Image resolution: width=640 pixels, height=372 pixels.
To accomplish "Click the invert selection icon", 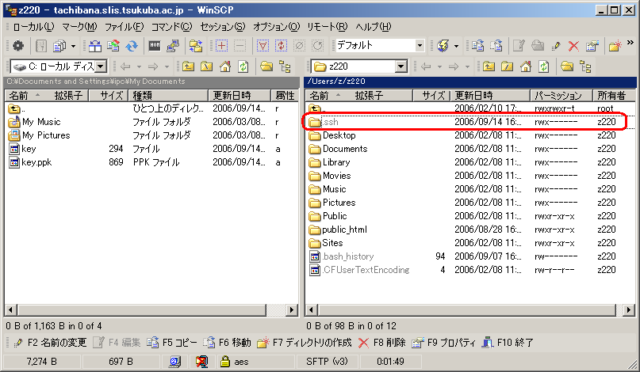I will [x=281, y=46].
